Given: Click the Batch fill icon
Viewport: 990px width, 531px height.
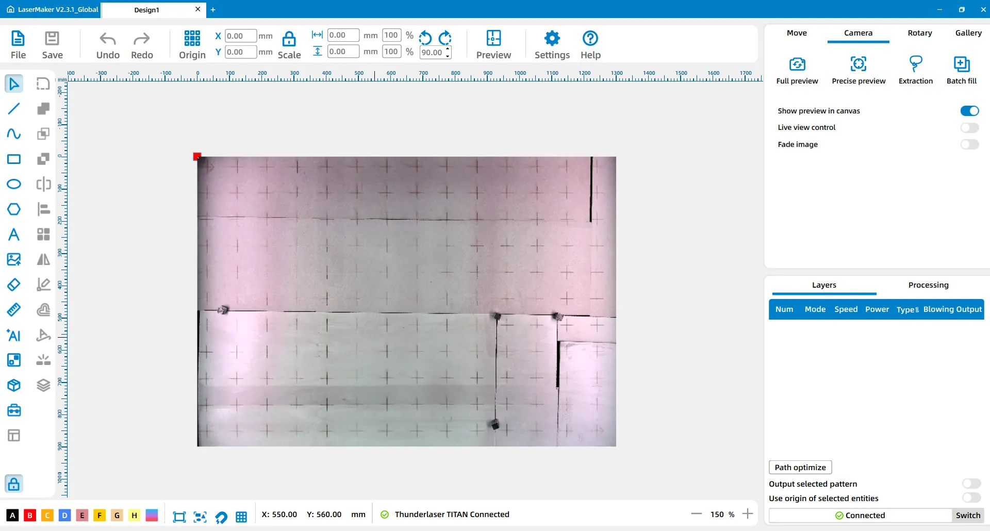Looking at the screenshot, I should pyautogui.click(x=961, y=64).
